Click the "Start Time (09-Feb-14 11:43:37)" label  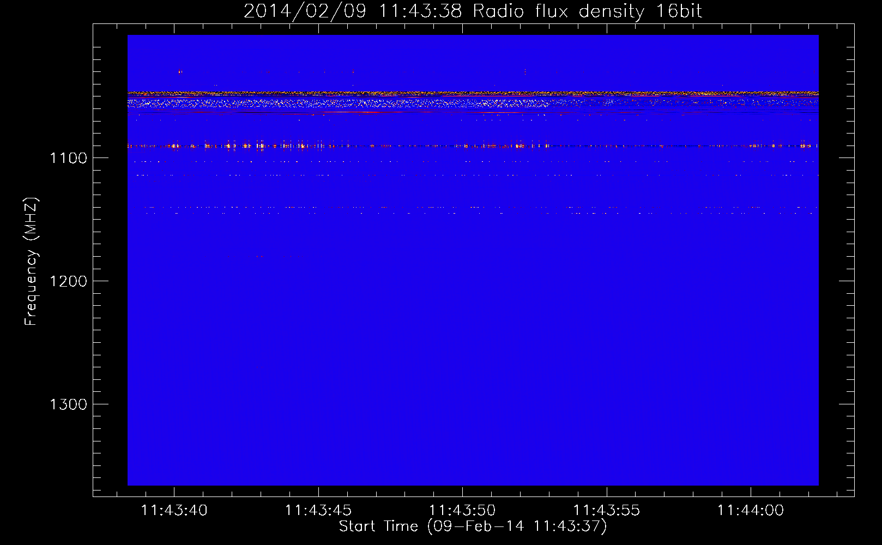(473, 526)
